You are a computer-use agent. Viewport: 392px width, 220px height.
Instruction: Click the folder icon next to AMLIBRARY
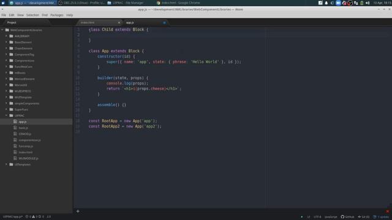click(x=11, y=36)
